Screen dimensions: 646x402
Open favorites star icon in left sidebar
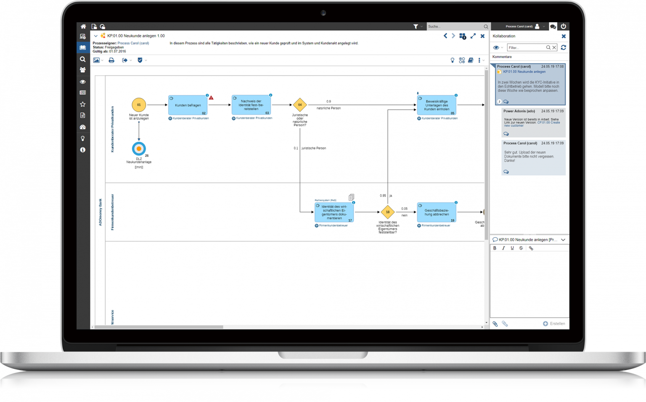83,104
